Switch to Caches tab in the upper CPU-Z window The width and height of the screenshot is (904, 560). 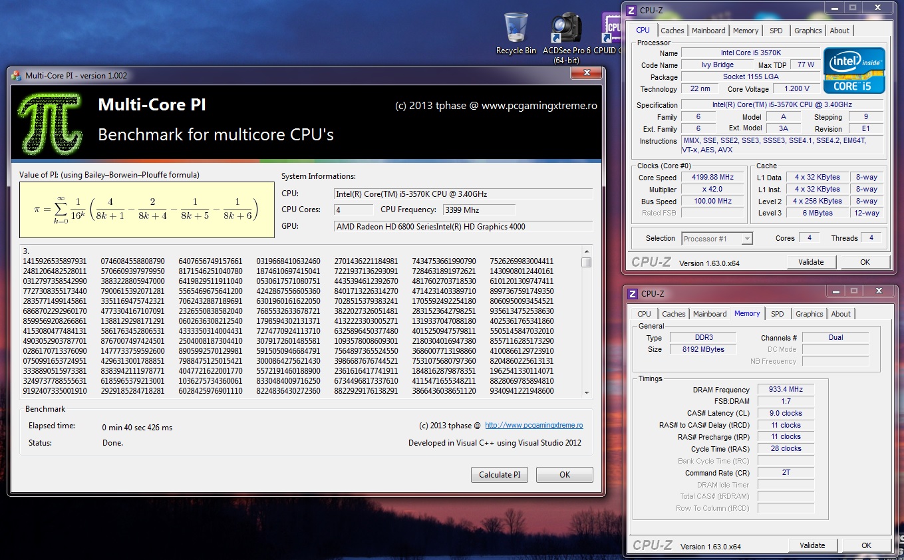pyautogui.click(x=673, y=31)
